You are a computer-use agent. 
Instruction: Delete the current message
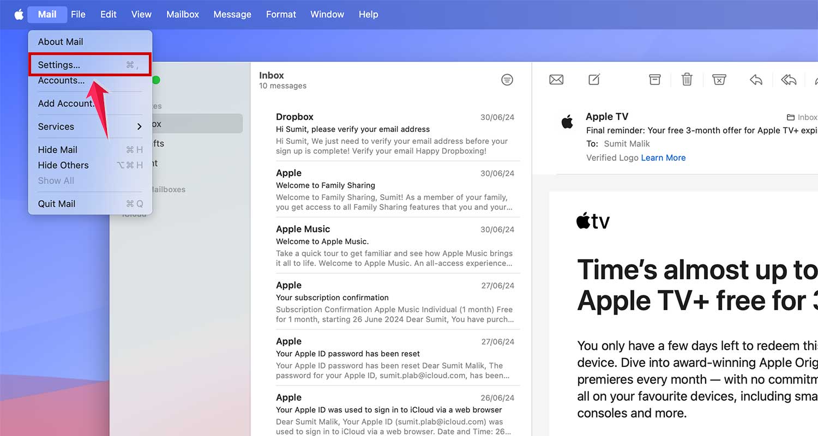(687, 80)
